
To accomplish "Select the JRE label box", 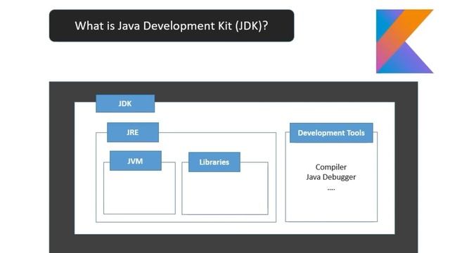I will click(x=133, y=132).
